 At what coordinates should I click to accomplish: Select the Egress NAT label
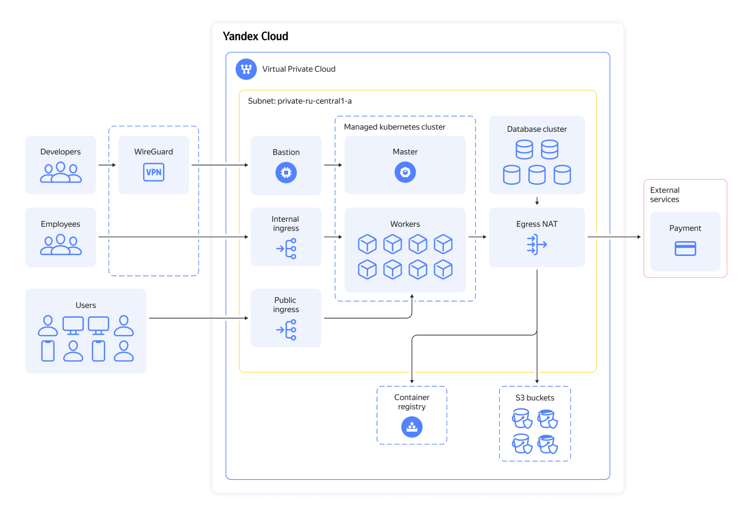click(537, 224)
